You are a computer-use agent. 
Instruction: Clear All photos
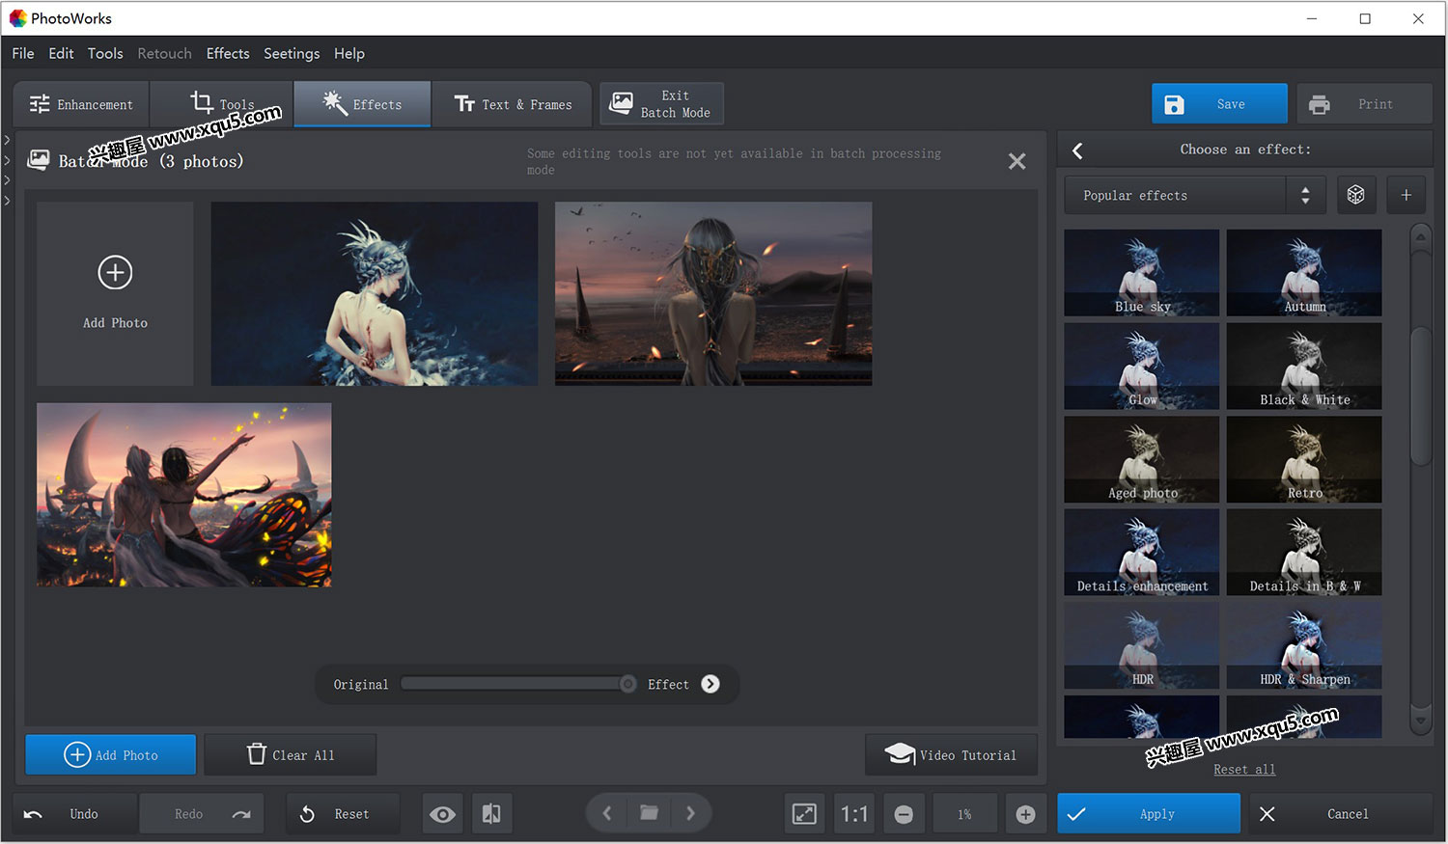coord(291,755)
